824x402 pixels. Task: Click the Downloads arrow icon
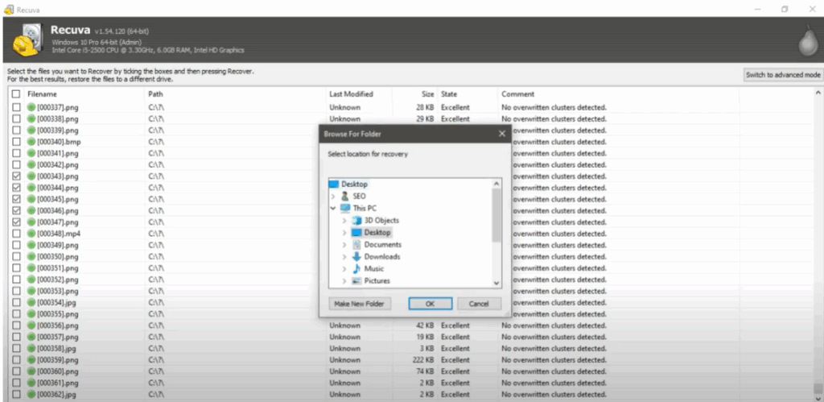pyautogui.click(x=356, y=257)
